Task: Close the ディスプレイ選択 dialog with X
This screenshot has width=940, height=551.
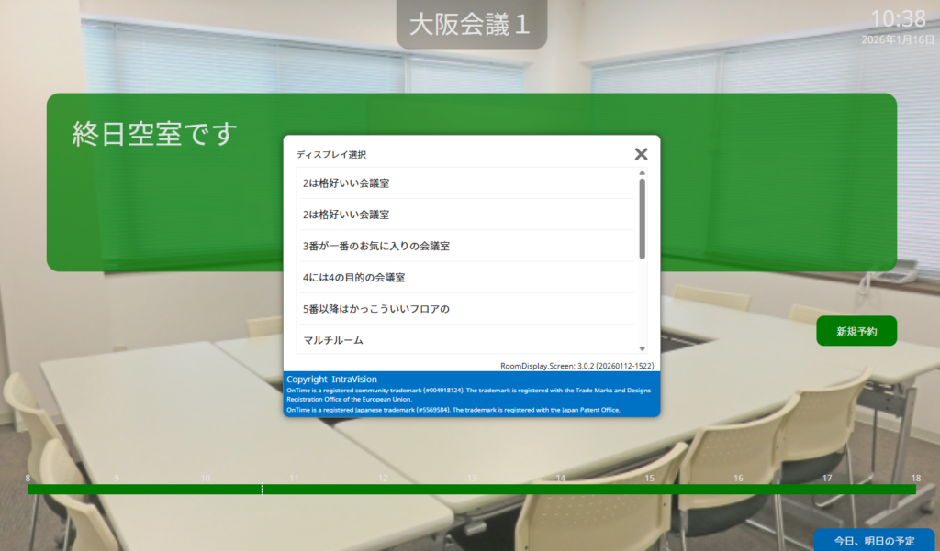Action: (641, 154)
